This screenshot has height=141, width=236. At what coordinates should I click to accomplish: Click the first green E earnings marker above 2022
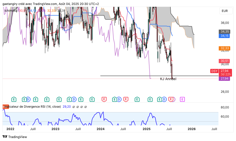[x=14, y=99]
